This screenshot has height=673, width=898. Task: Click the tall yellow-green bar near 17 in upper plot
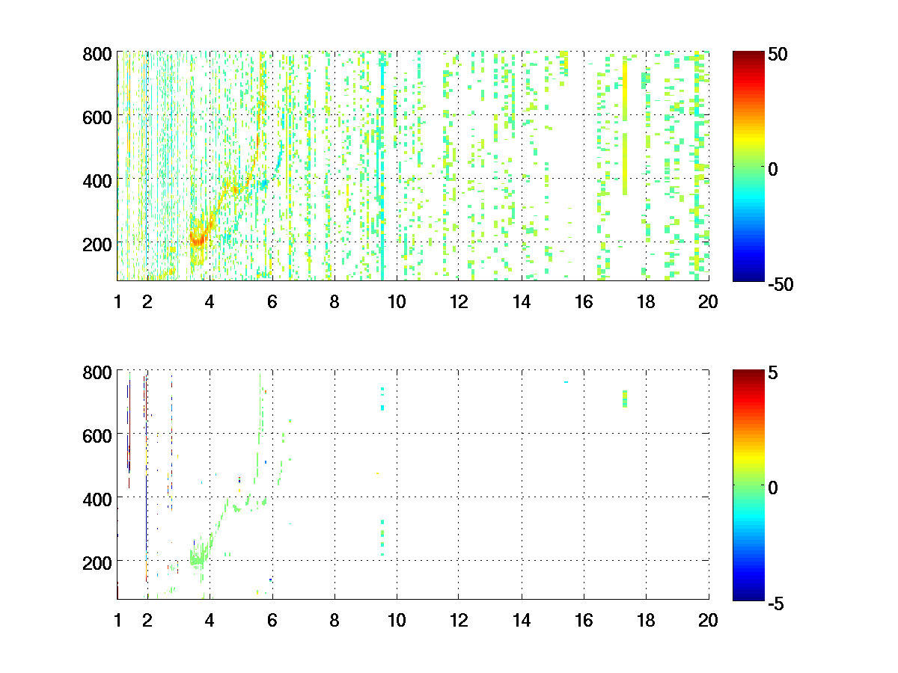point(625,127)
